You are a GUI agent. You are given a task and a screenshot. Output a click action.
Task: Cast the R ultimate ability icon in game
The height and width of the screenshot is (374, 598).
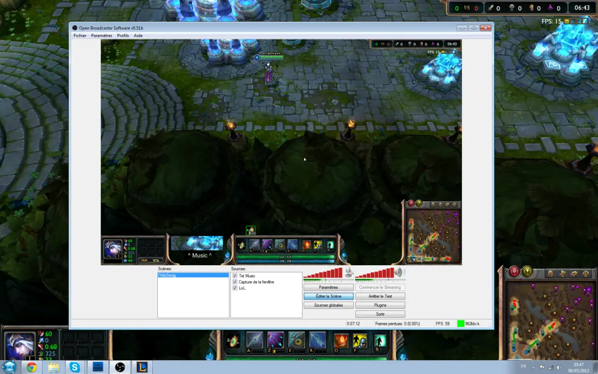click(317, 341)
